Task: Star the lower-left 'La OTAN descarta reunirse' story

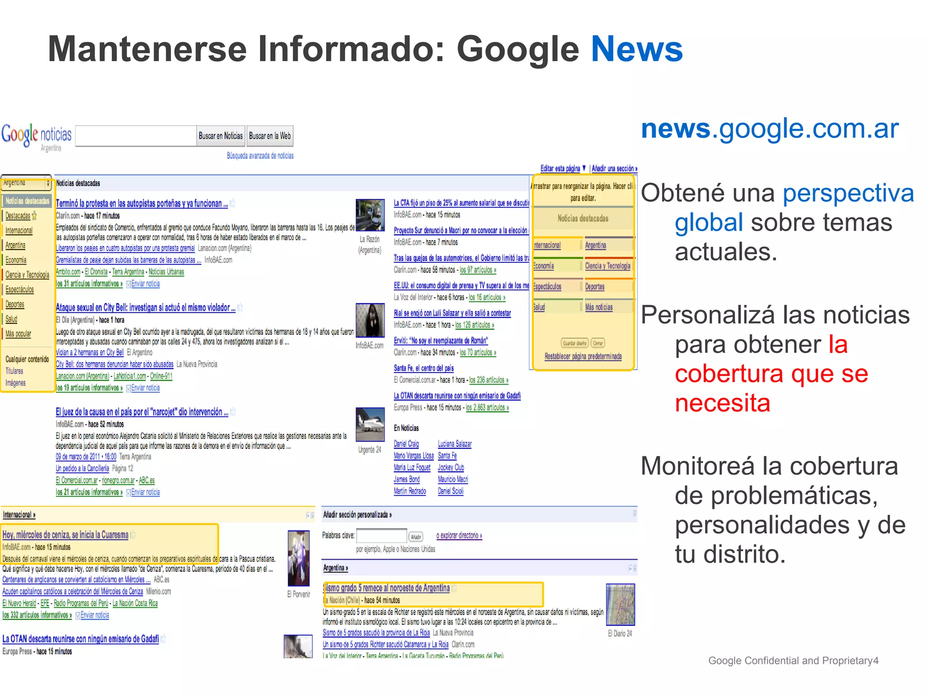Action: (163, 639)
